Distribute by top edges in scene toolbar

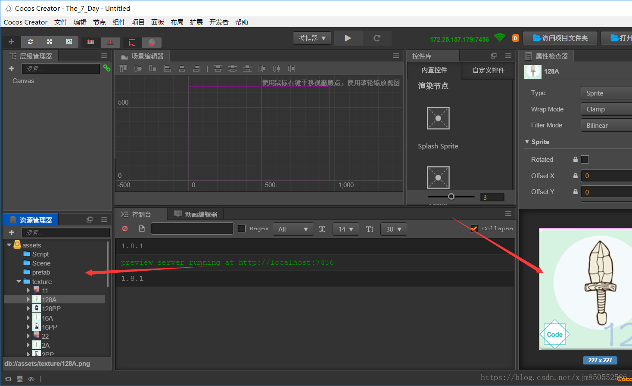[218, 68]
